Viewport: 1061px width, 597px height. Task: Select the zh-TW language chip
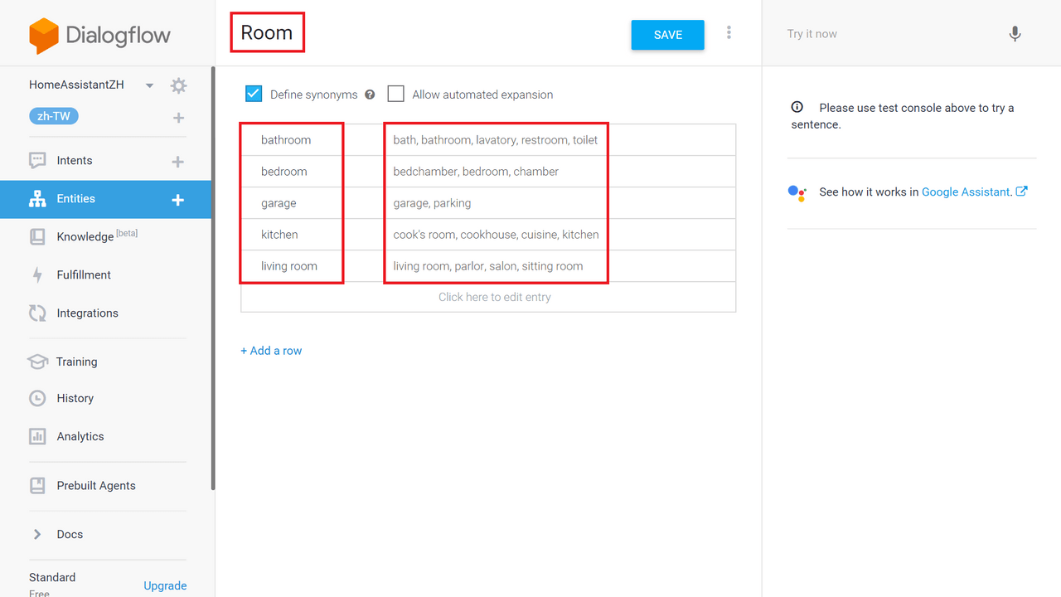coord(54,116)
